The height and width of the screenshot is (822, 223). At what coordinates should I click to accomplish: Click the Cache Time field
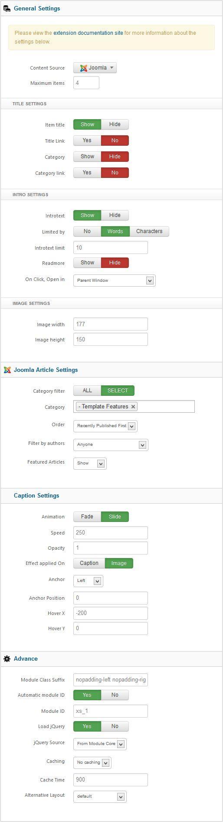tap(111, 779)
